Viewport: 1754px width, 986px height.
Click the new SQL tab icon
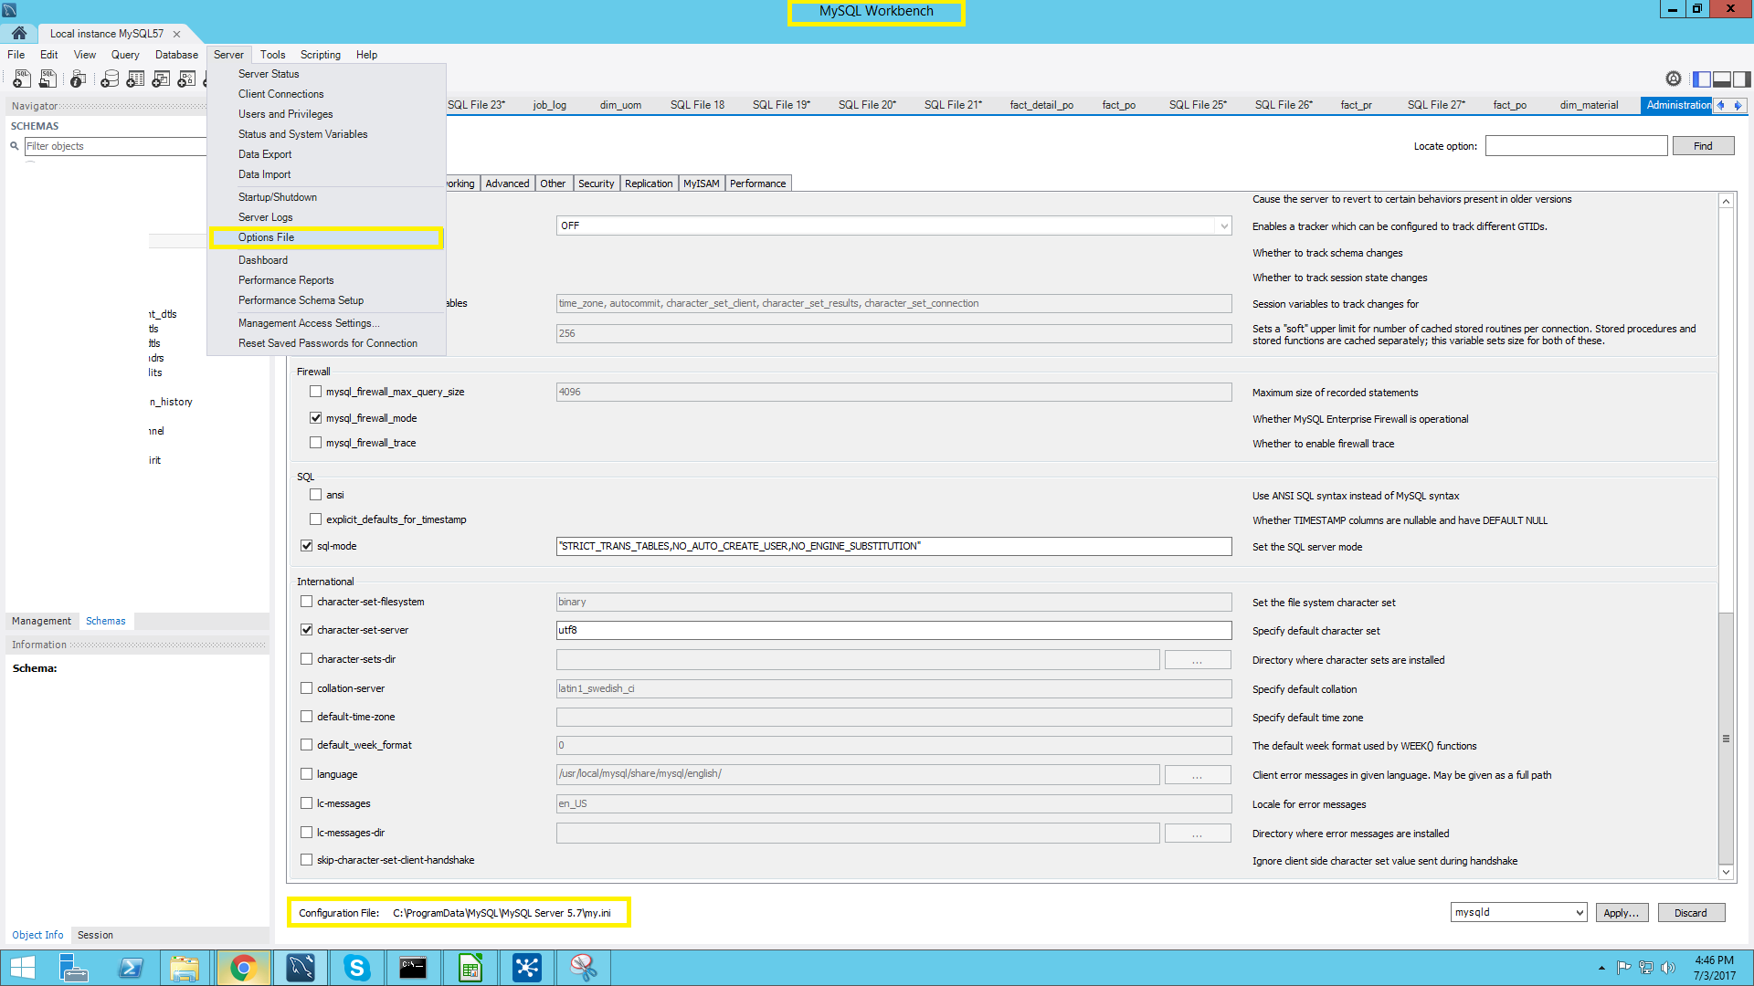[22, 79]
